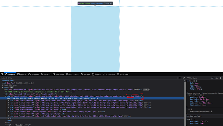Activate the element picker tool
Screen dimensions: 223x126
[2, 74]
